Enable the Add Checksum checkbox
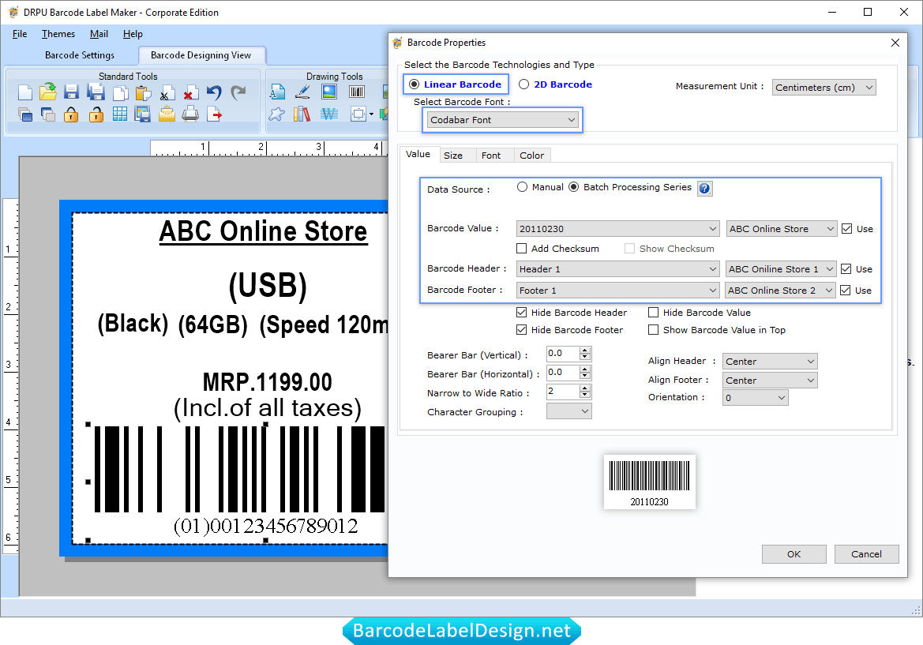This screenshot has width=923, height=645. coord(522,249)
